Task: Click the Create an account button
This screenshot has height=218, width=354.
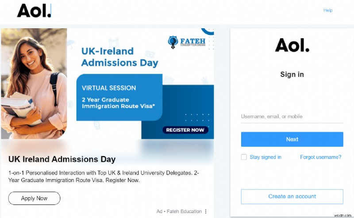Action: click(292, 196)
